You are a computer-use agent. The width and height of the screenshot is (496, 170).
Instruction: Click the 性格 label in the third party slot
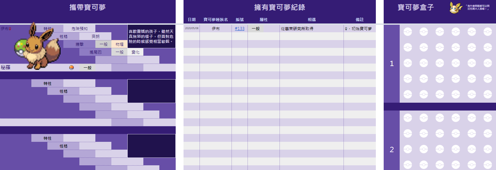pyautogui.click(x=63, y=146)
